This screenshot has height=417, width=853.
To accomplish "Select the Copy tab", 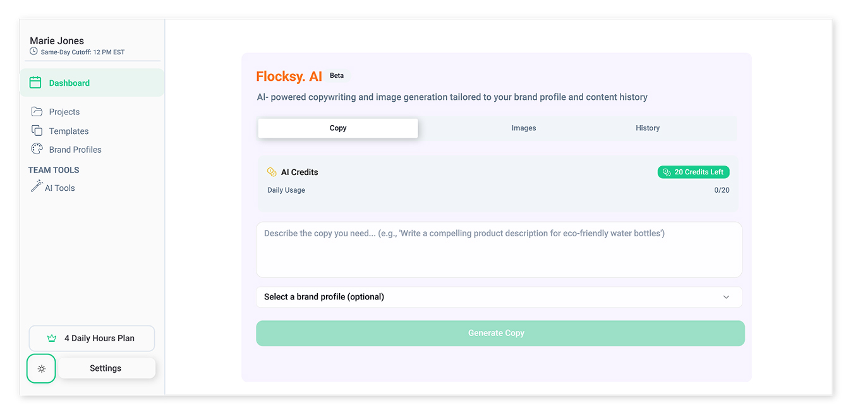I will coord(337,128).
